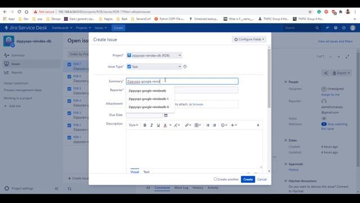Switch to the Text editor tab
Image resolution: width=360 pixels, height=203 pixels.
click(146, 172)
